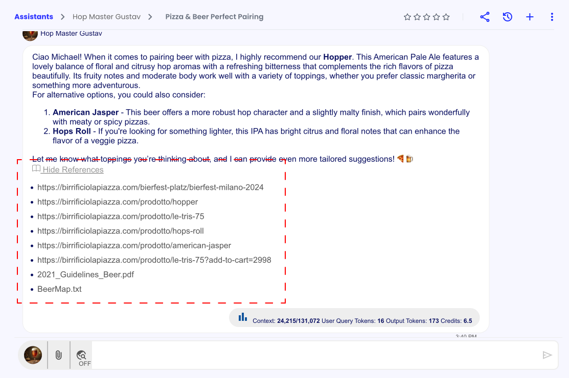Click the bold Hops Roll text
This screenshot has height=378, width=569.
click(x=72, y=131)
